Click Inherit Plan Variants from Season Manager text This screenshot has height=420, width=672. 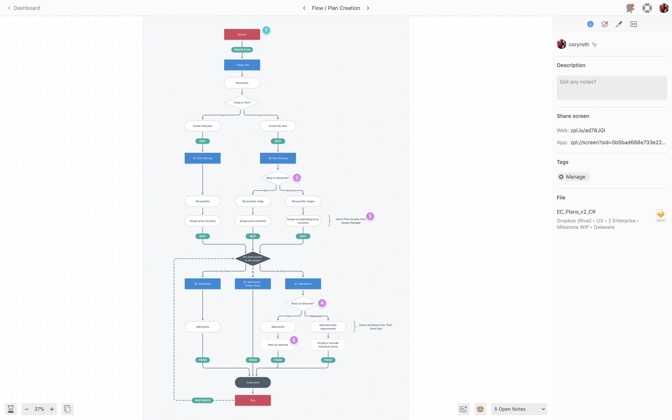pos(351,221)
